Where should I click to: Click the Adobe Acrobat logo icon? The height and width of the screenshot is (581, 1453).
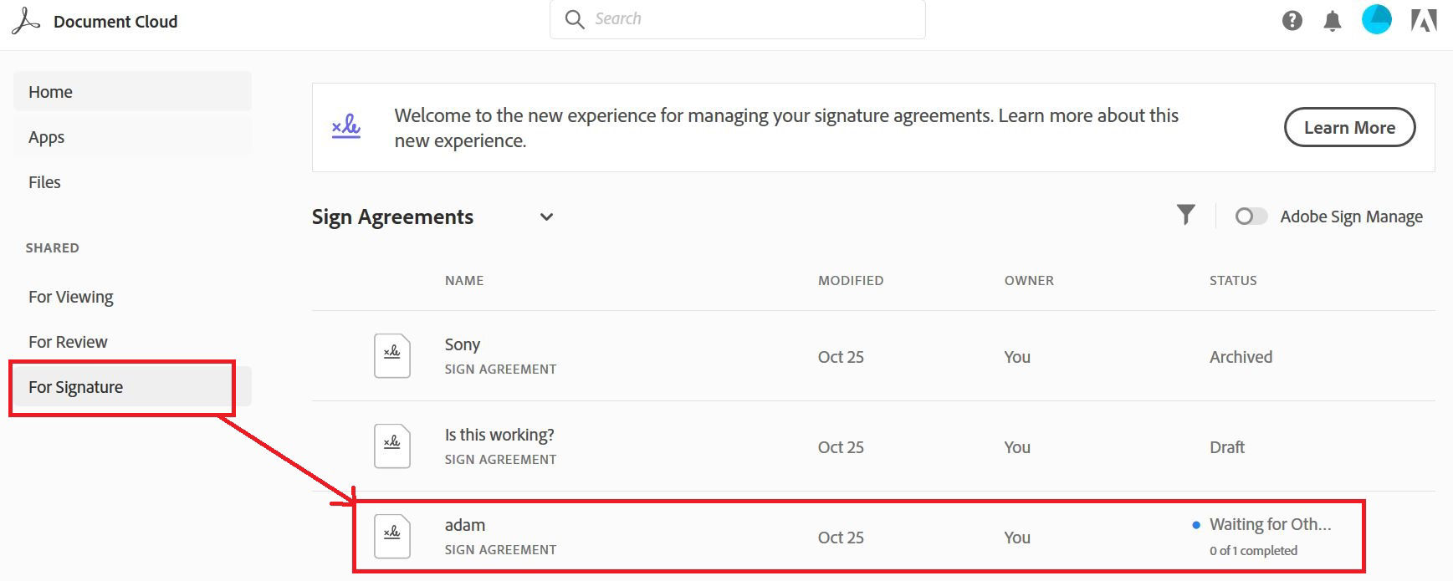[x=26, y=22]
